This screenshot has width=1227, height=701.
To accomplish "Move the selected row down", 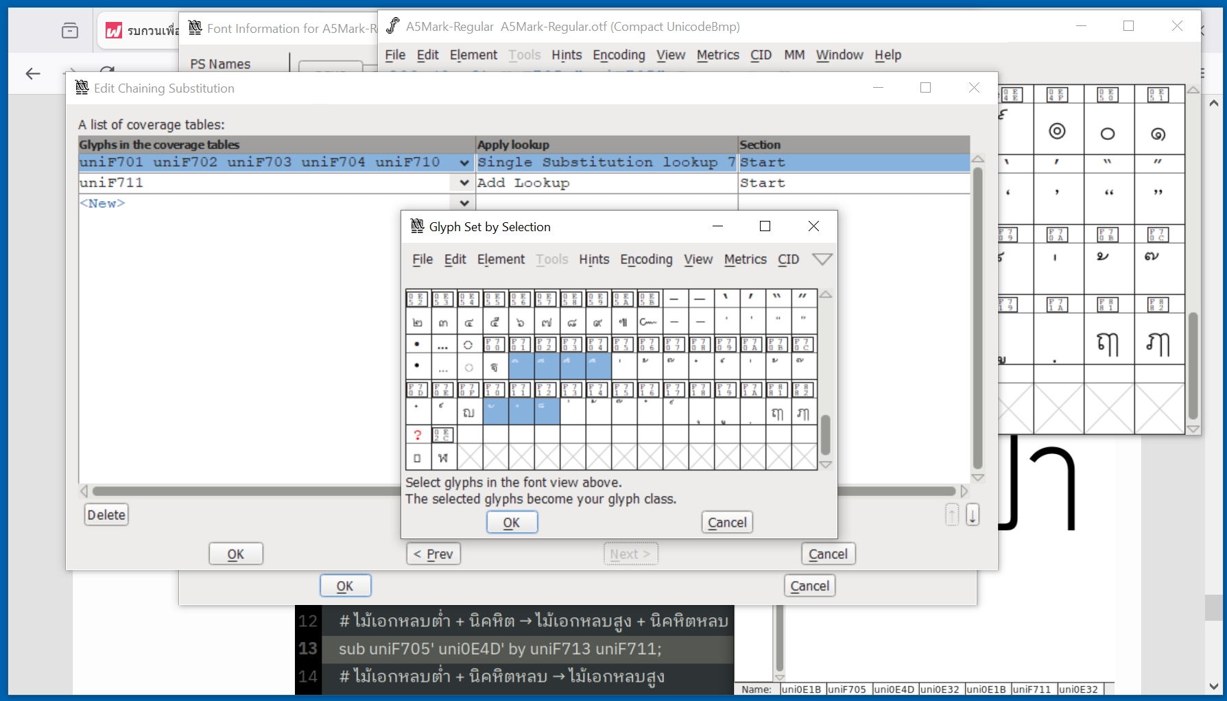I will tap(973, 514).
